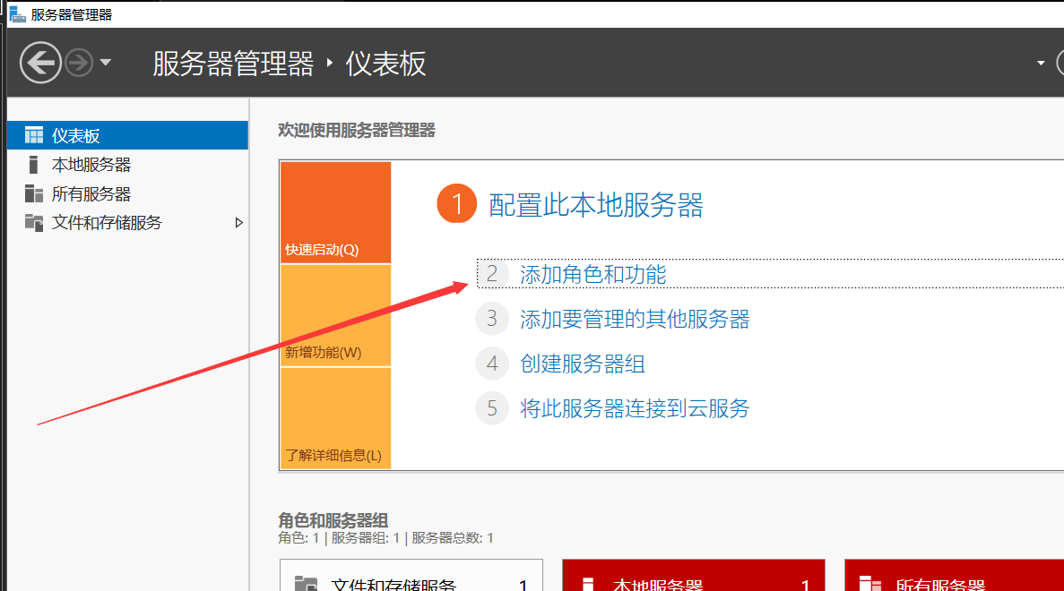Image resolution: width=1064 pixels, height=591 pixels.
Task: Click 将此服务器连接到云服务 link
Action: pos(634,409)
